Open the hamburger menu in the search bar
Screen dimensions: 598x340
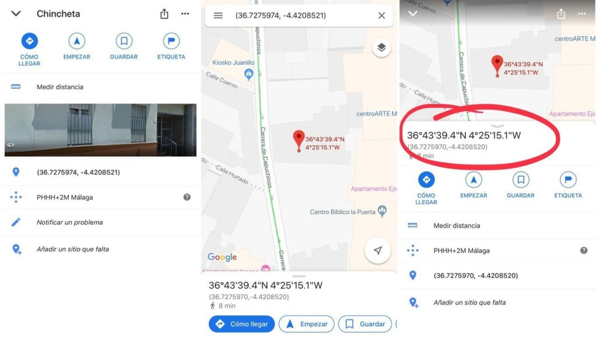(218, 16)
